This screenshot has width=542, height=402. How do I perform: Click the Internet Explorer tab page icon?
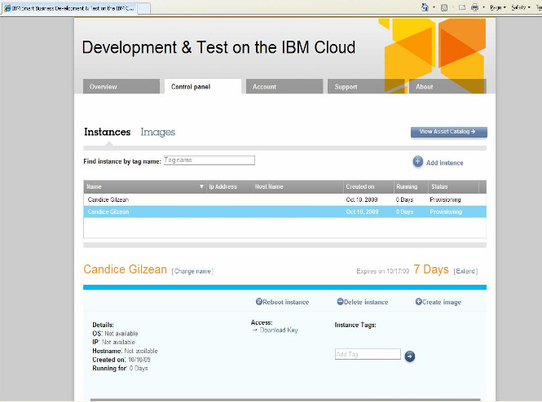pos(7,8)
